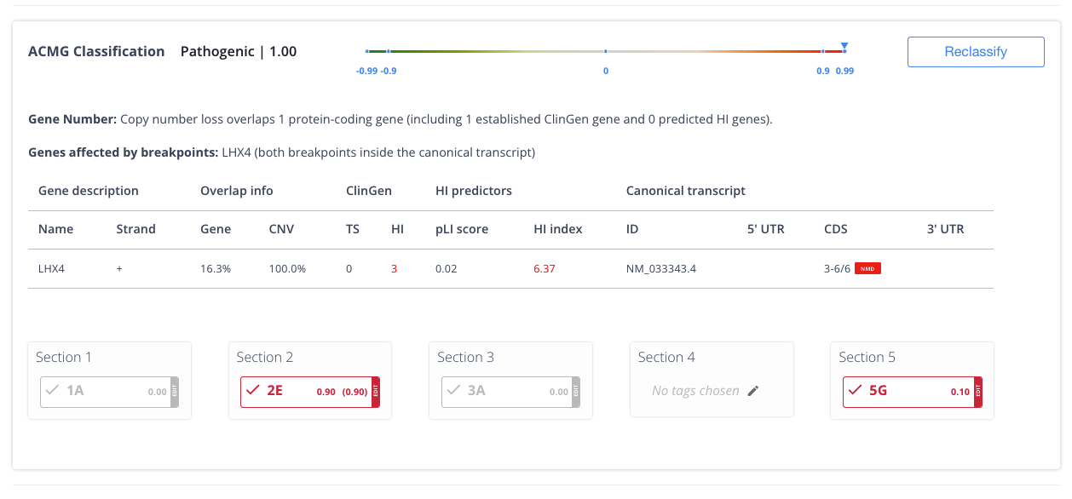Screen dimensions: 1072x499
Task: Click the Reclassify button
Action: click(975, 51)
